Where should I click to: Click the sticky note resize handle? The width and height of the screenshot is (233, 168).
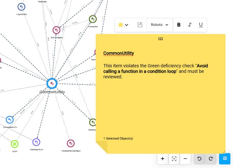coord(223,151)
